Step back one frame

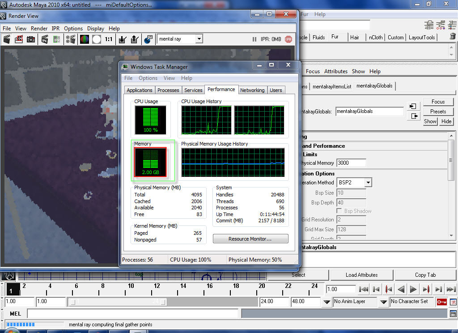point(376,289)
